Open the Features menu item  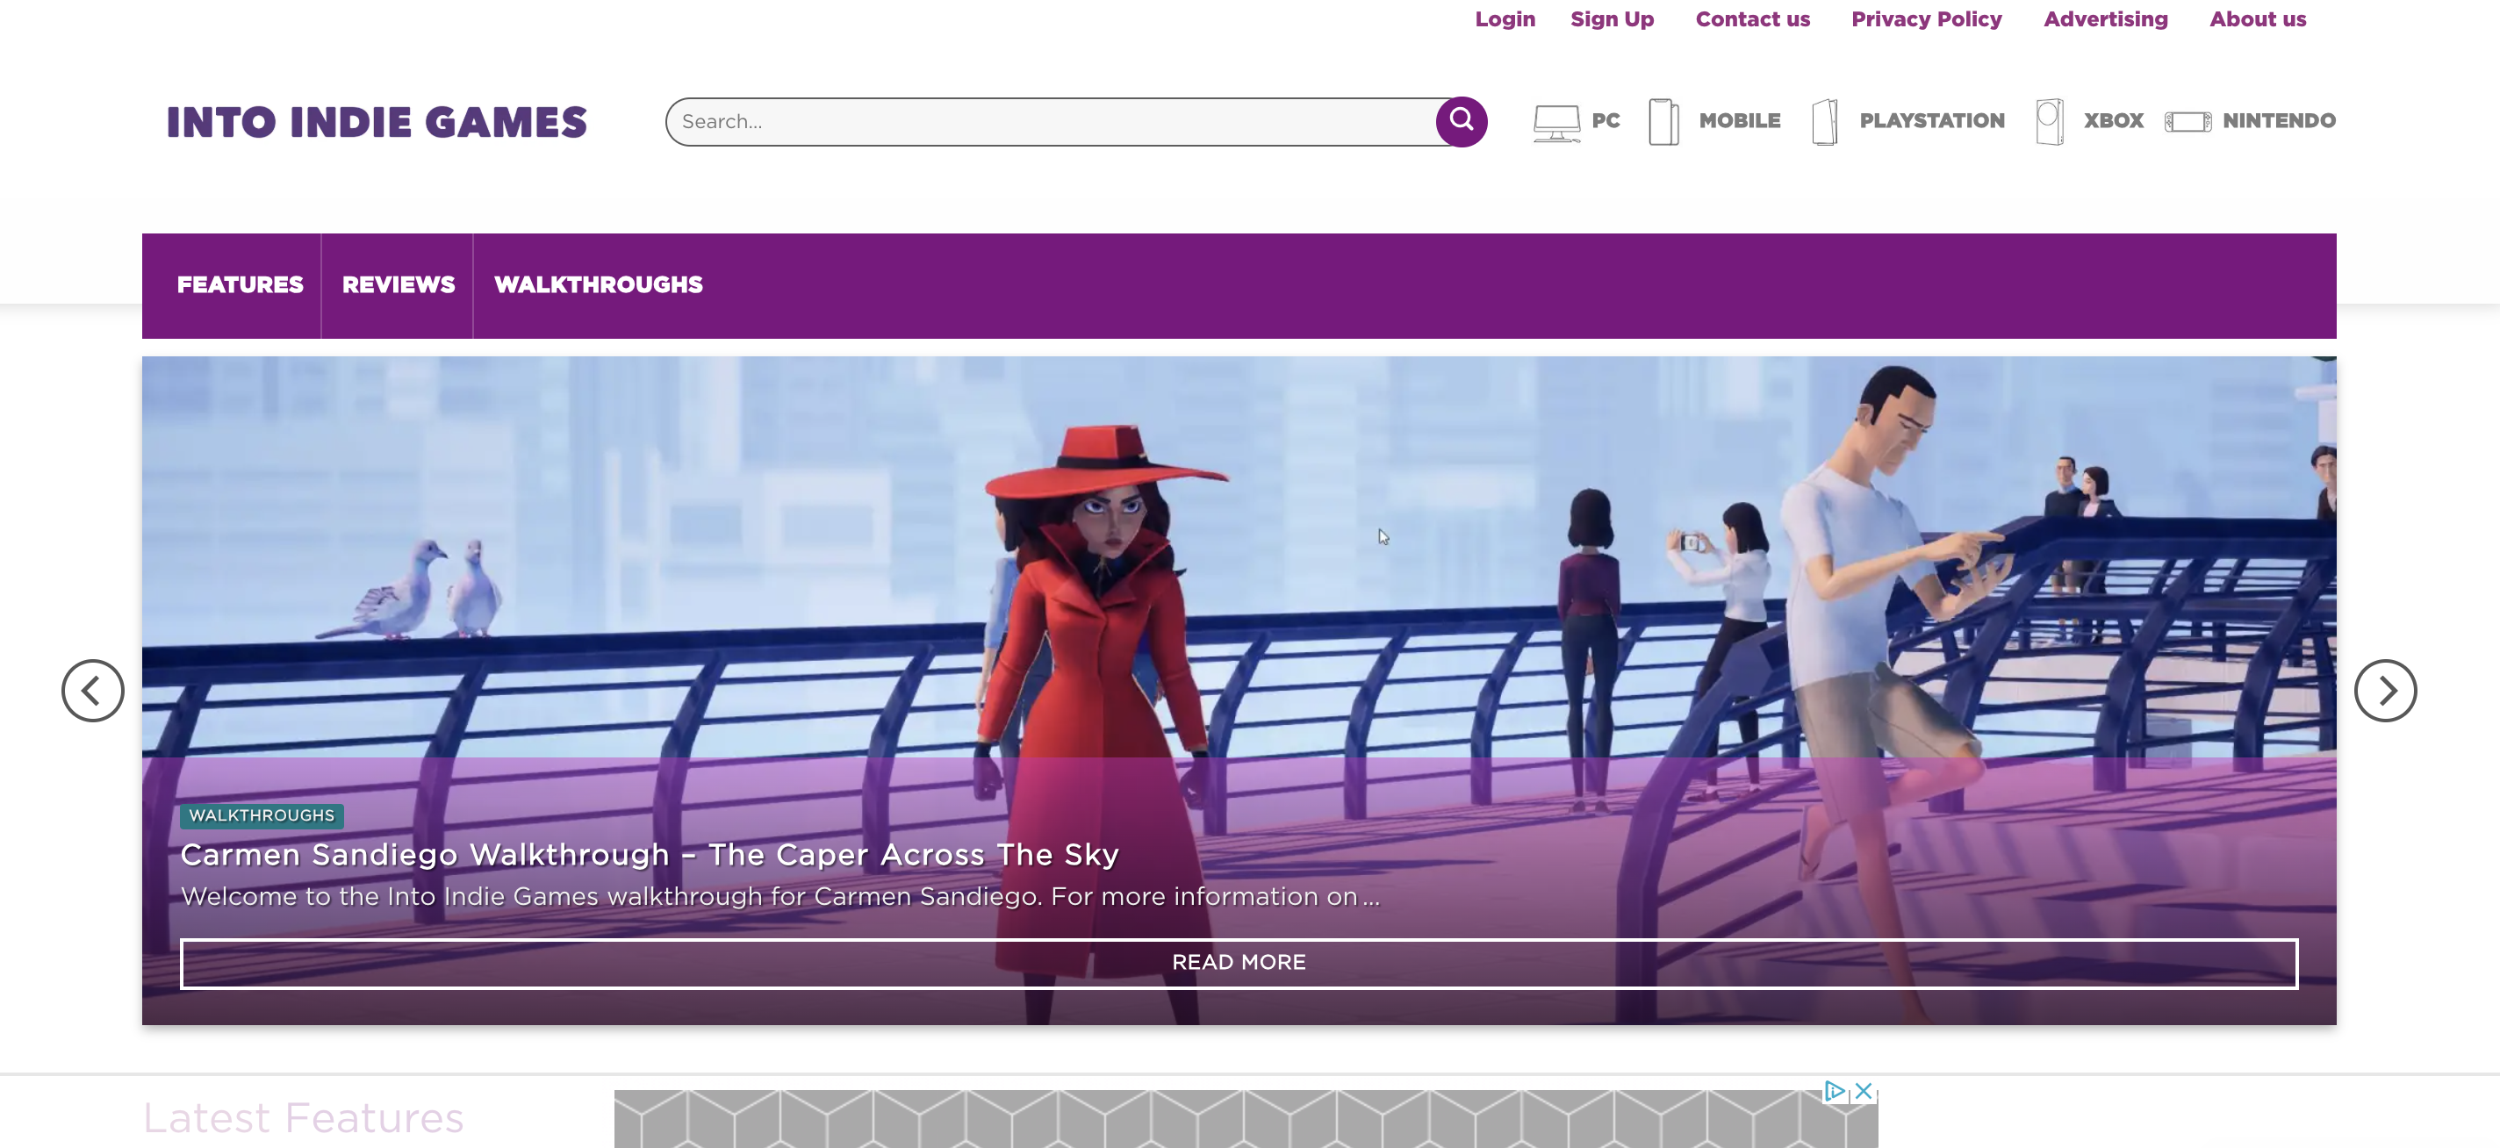pyautogui.click(x=240, y=284)
